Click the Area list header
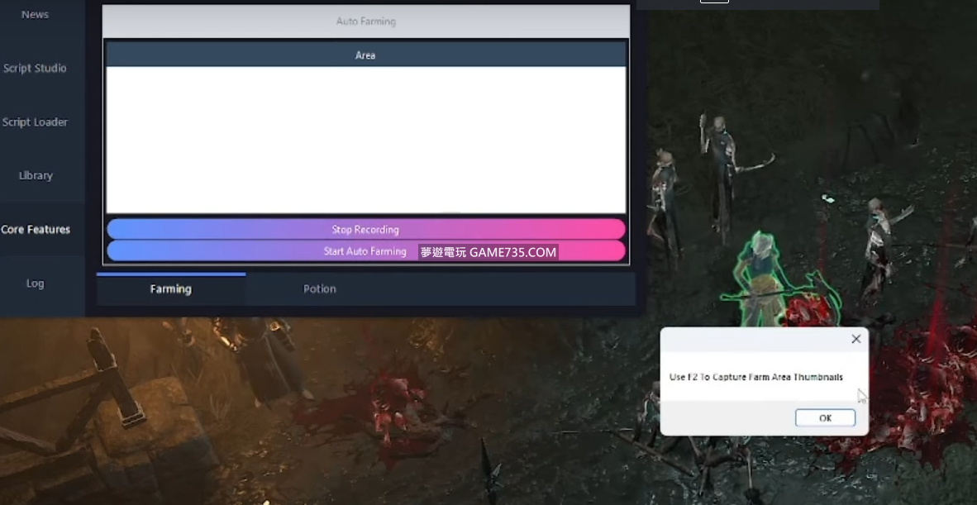The width and height of the screenshot is (977, 505). pyautogui.click(x=365, y=55)
